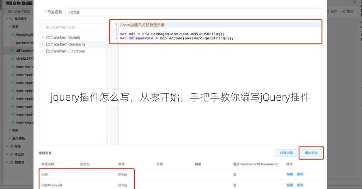Select the JSTransform tree item

pyautogui.click(x=25, y=51)
